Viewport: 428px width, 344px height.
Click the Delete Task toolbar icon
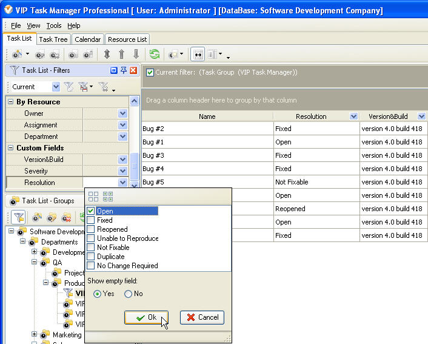click(x=55, y=55)
